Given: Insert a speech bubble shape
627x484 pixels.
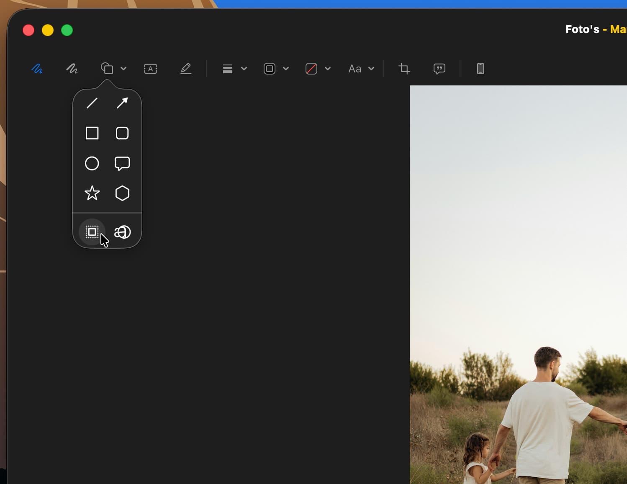Looking at the screenshot, I should tap(122, 163).
